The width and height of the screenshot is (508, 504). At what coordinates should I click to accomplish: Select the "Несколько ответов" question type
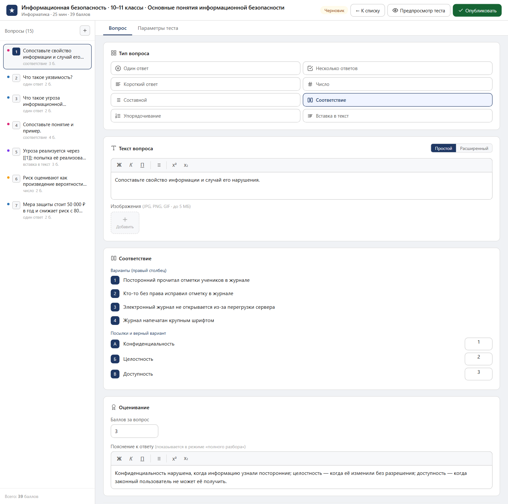(x=398, y=68)
